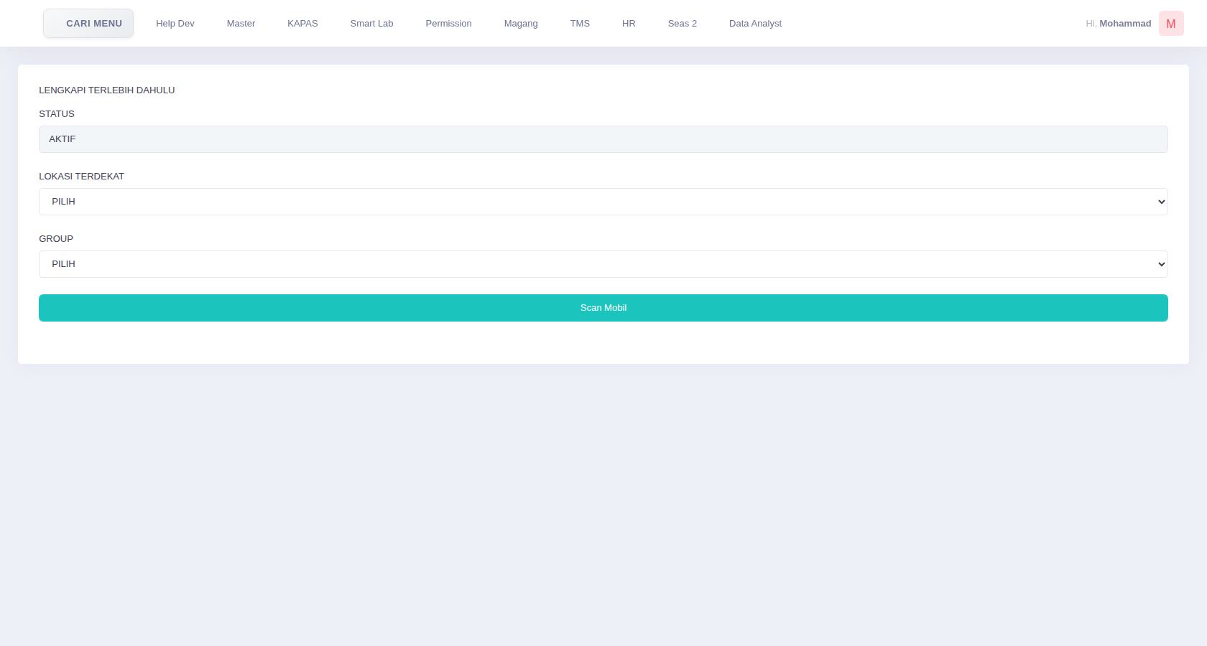1207x646 pixels.
Task: Go to the Permission menu
Action: pyautogui.click(x=448, y=24)
